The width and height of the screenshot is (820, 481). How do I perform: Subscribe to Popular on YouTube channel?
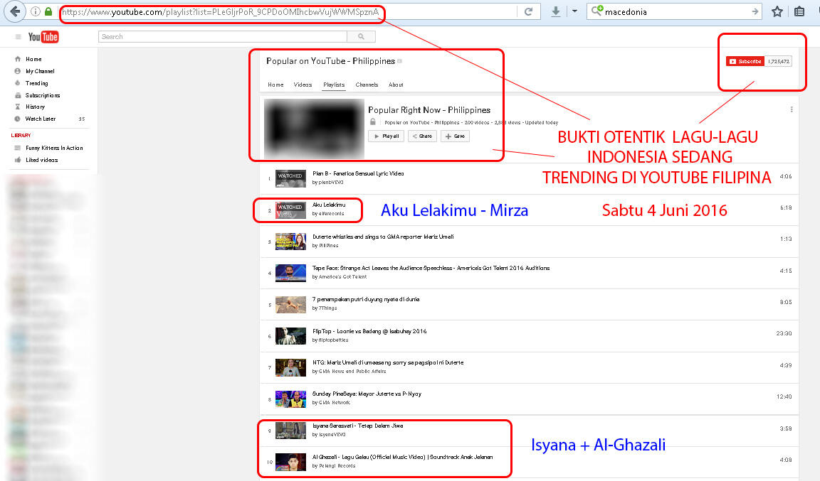pos(745,61)
